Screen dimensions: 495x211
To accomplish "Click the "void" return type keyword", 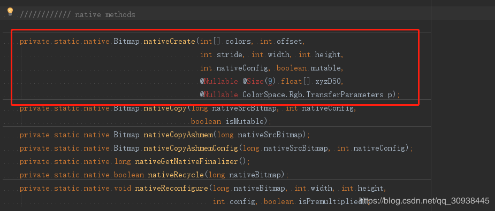I will pyautogui.click(x=122, y=189).
